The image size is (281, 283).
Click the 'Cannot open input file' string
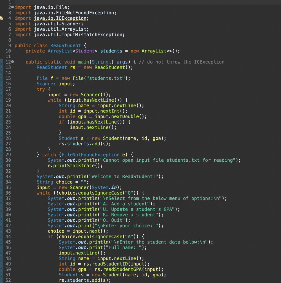click(x=168, y=160)
